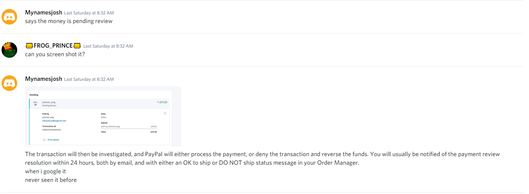Click Mynamesjosh username above the screenshot
This screenshot has width=529, height=194.
43,79
